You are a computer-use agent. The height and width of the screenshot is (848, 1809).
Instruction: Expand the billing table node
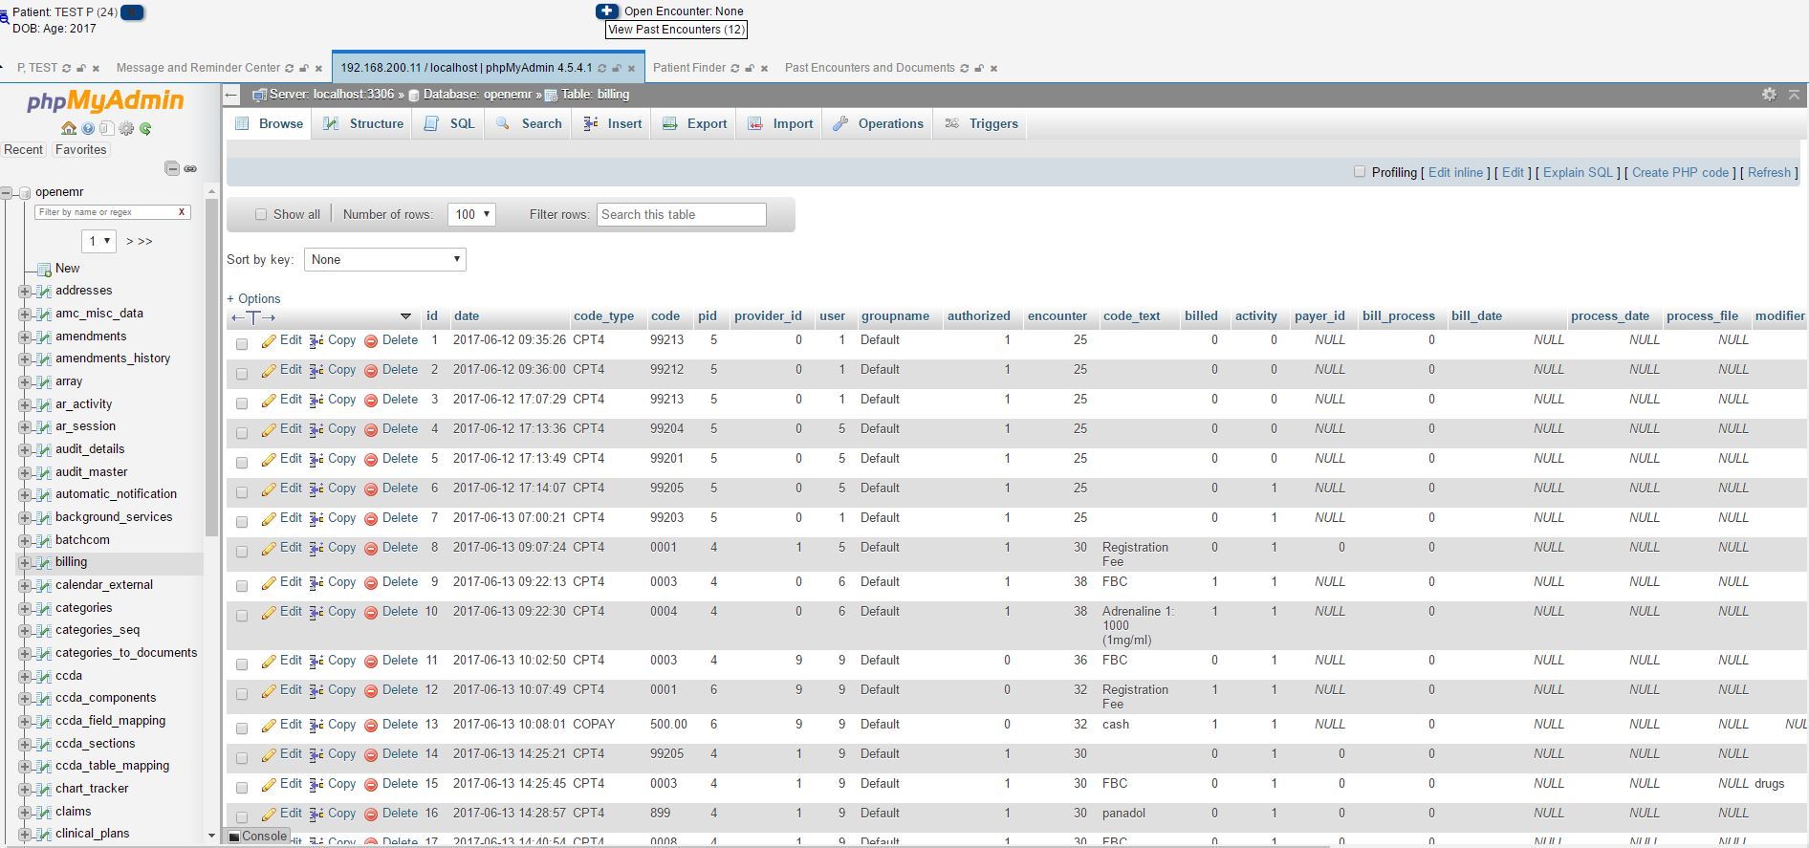pos(25,562)
